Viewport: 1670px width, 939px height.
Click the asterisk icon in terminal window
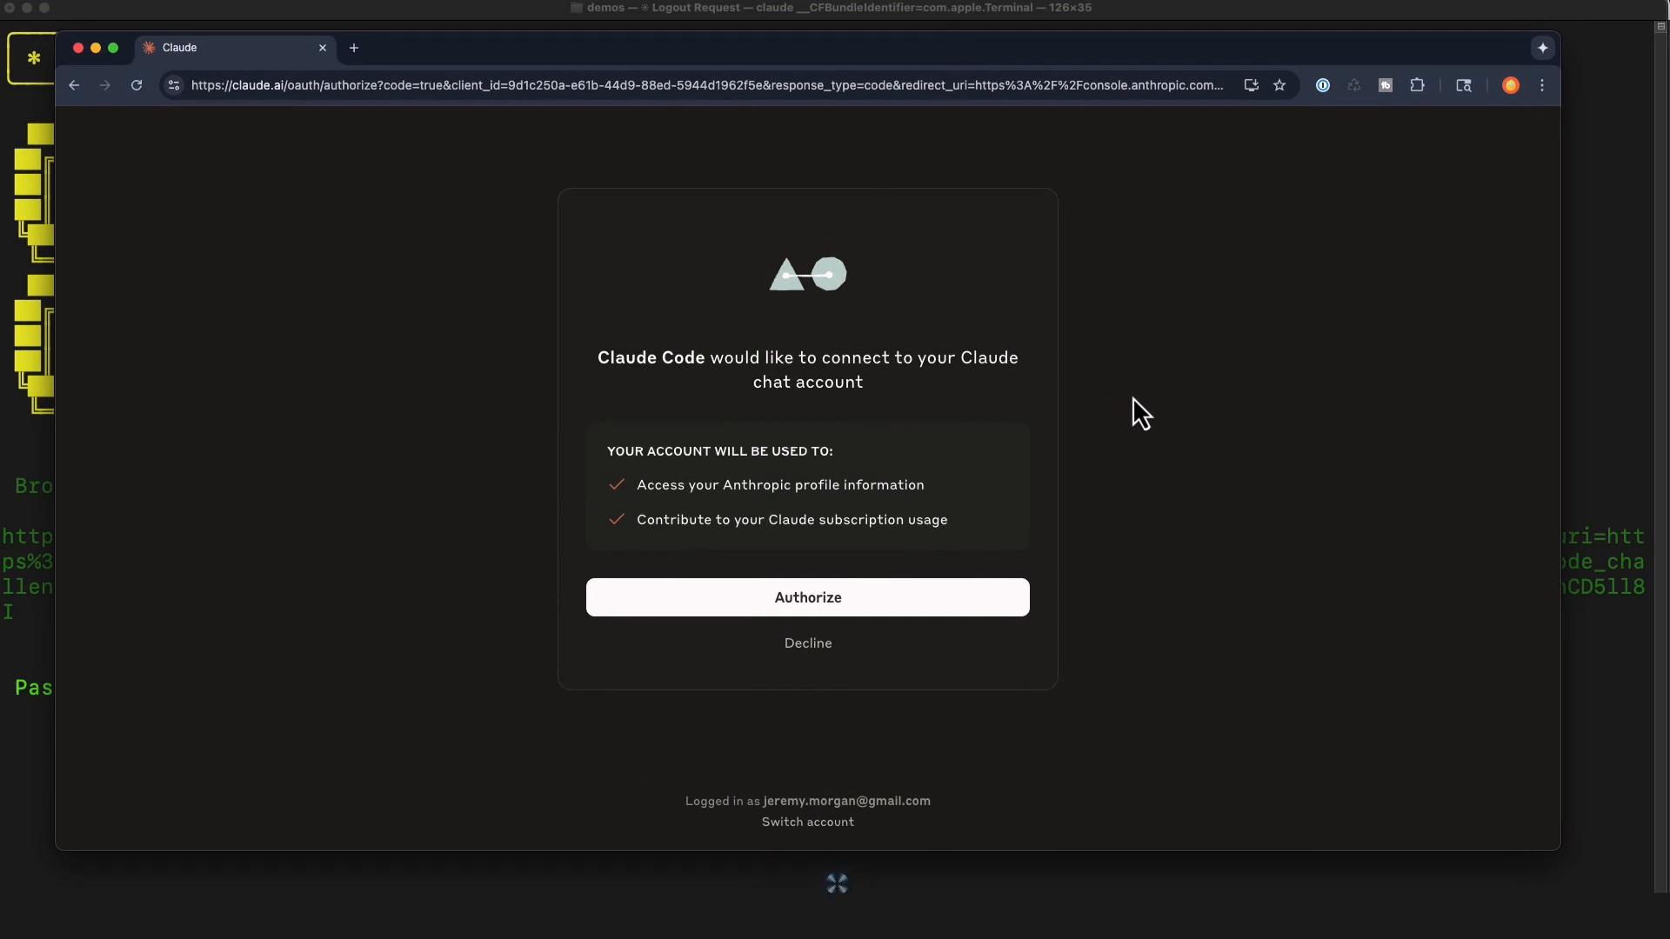click(33, 58)
